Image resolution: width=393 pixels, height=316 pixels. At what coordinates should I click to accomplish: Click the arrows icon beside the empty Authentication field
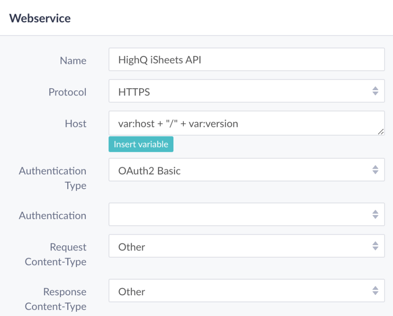[x=375, y=214]
